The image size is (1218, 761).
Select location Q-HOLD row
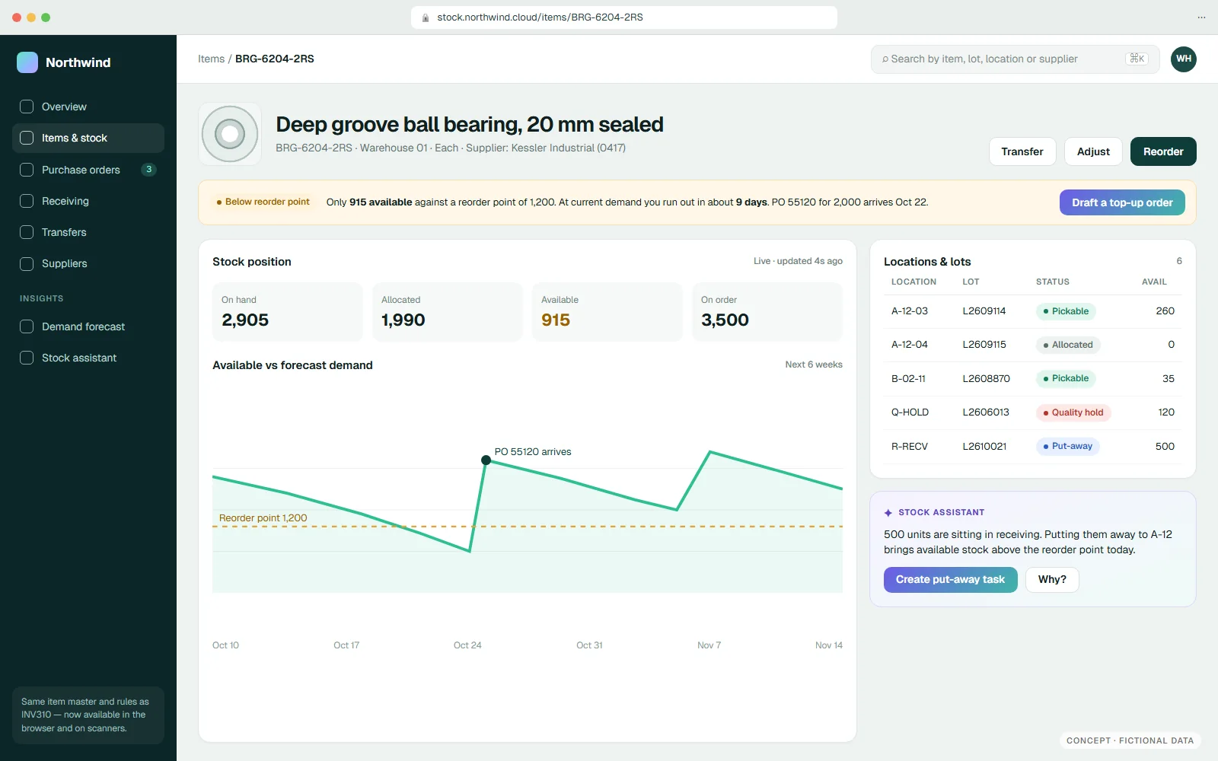[x=1032, y=412]
